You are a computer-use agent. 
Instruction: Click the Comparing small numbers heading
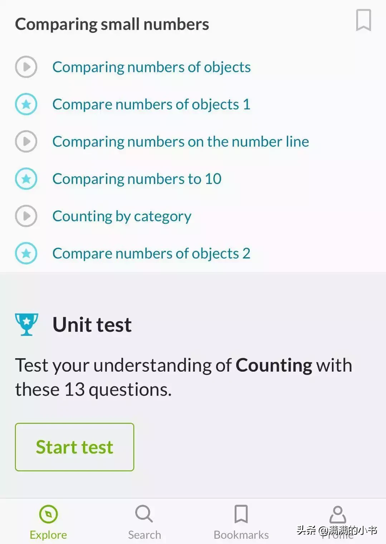coord(112,24)
